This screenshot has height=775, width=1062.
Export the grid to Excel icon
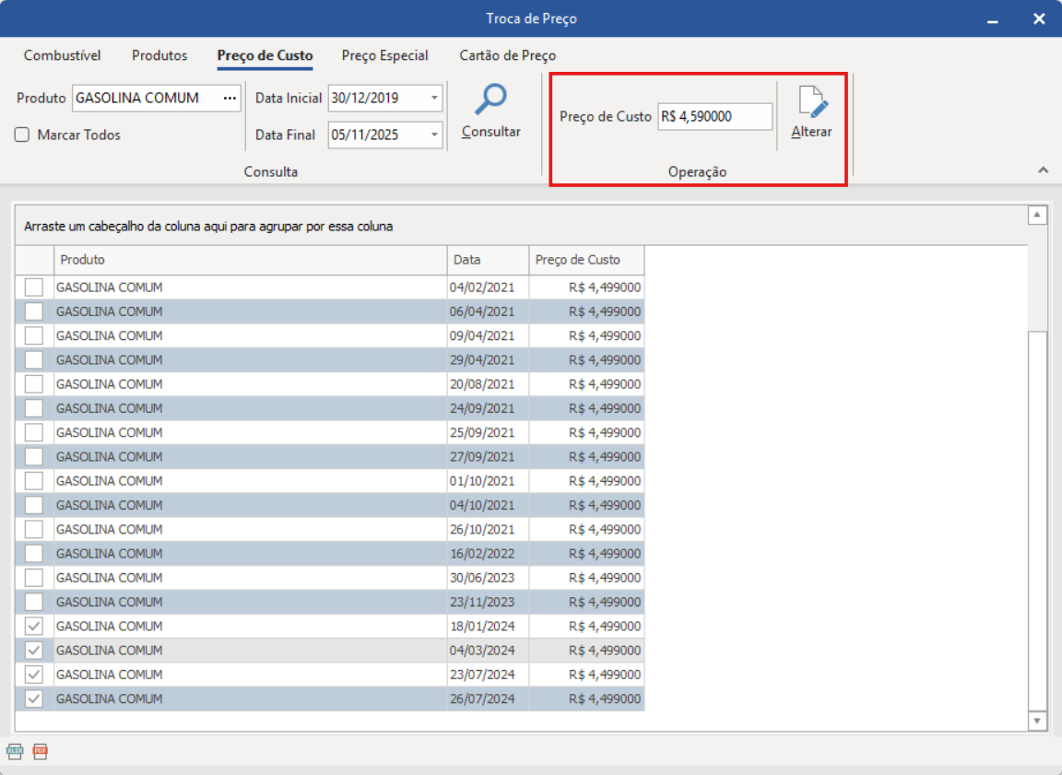[15, 752]
